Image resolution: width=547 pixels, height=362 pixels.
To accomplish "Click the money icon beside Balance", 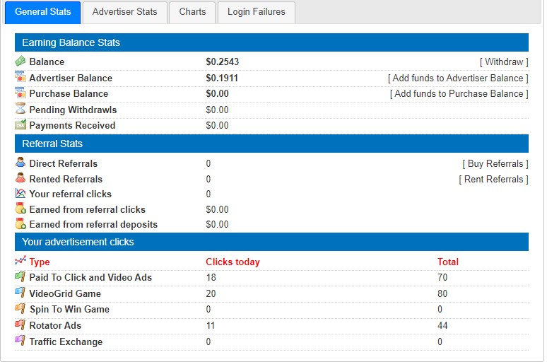I will pyautogui.click(x=20, y=62).
